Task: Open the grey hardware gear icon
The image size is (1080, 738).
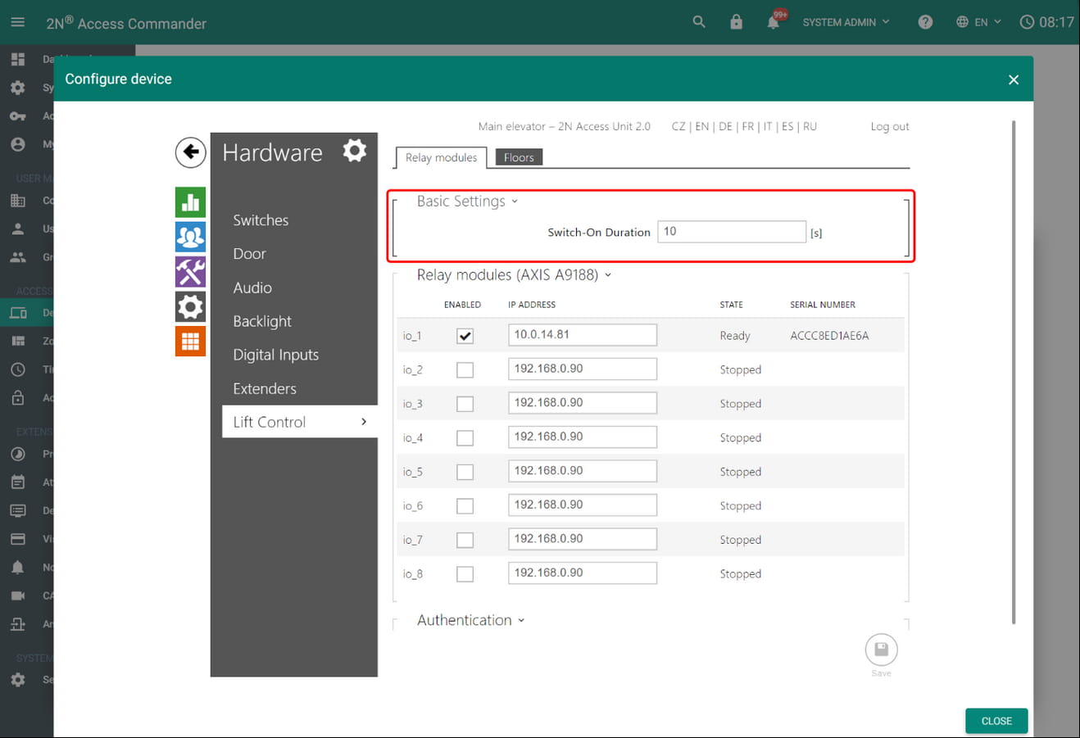Action: coord(190,306)
